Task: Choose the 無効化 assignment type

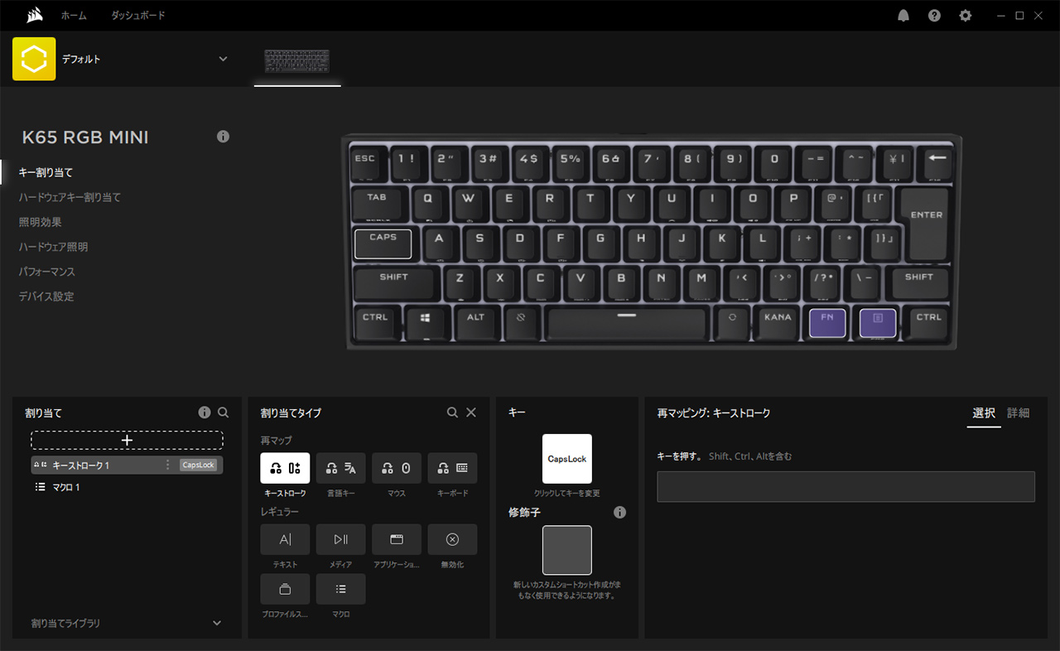Action: coord(452,539)
